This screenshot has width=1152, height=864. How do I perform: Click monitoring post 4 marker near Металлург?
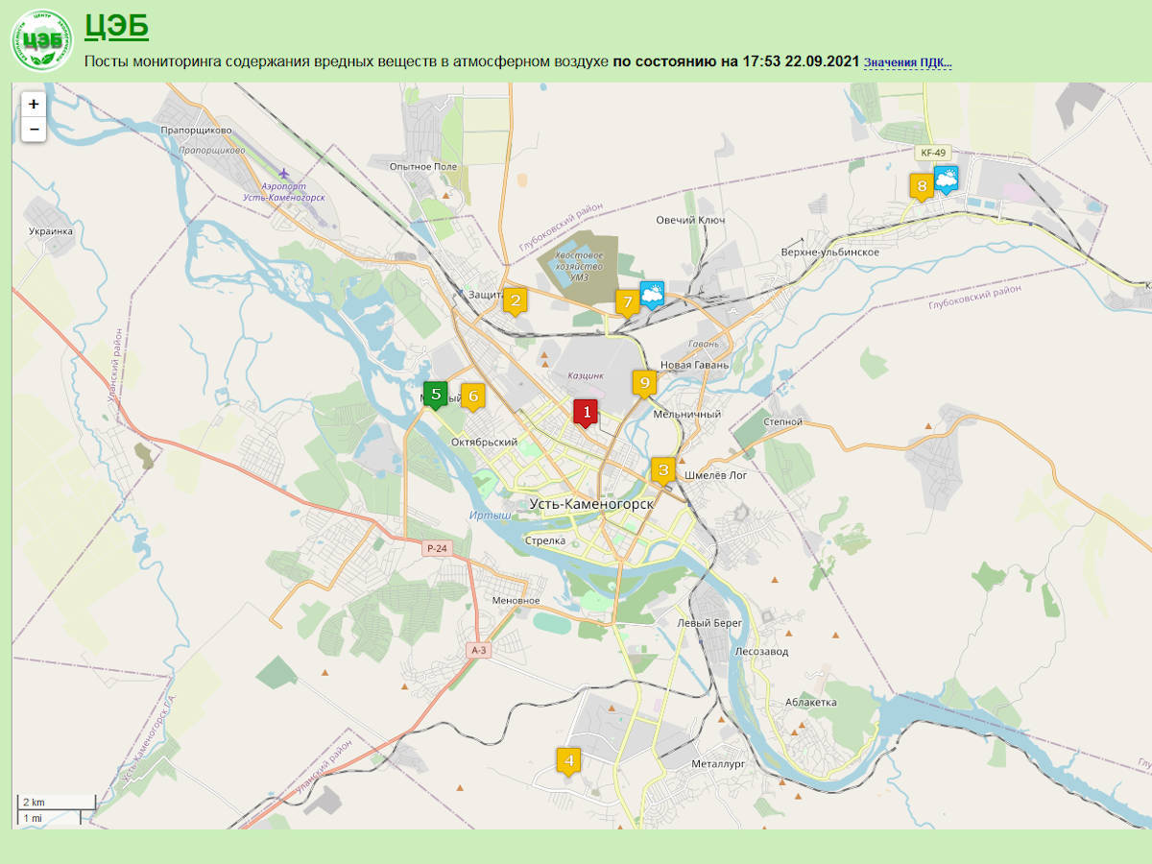568,760
